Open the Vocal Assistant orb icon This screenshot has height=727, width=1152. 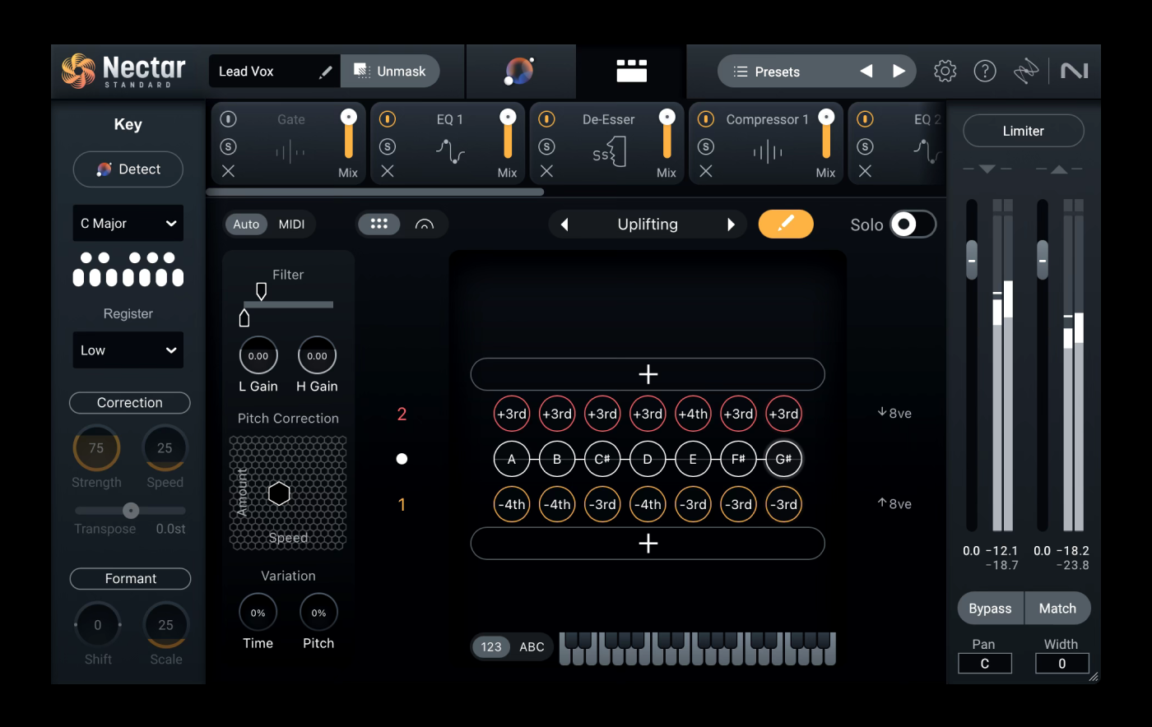point(519,72)
